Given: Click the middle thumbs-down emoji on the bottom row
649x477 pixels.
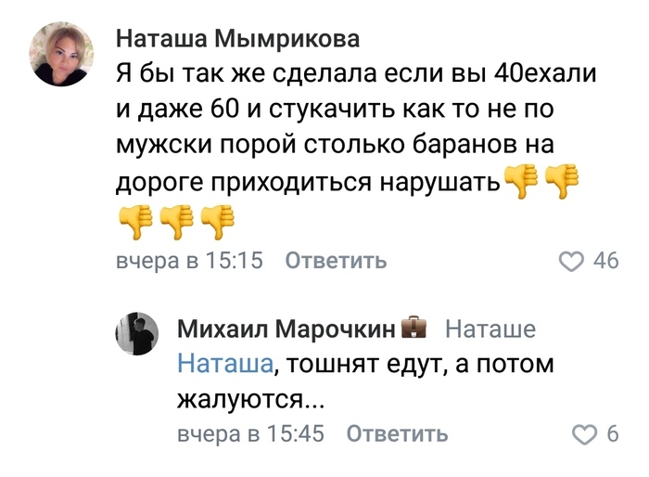Looking at the screenshot, I should (176, 221).
